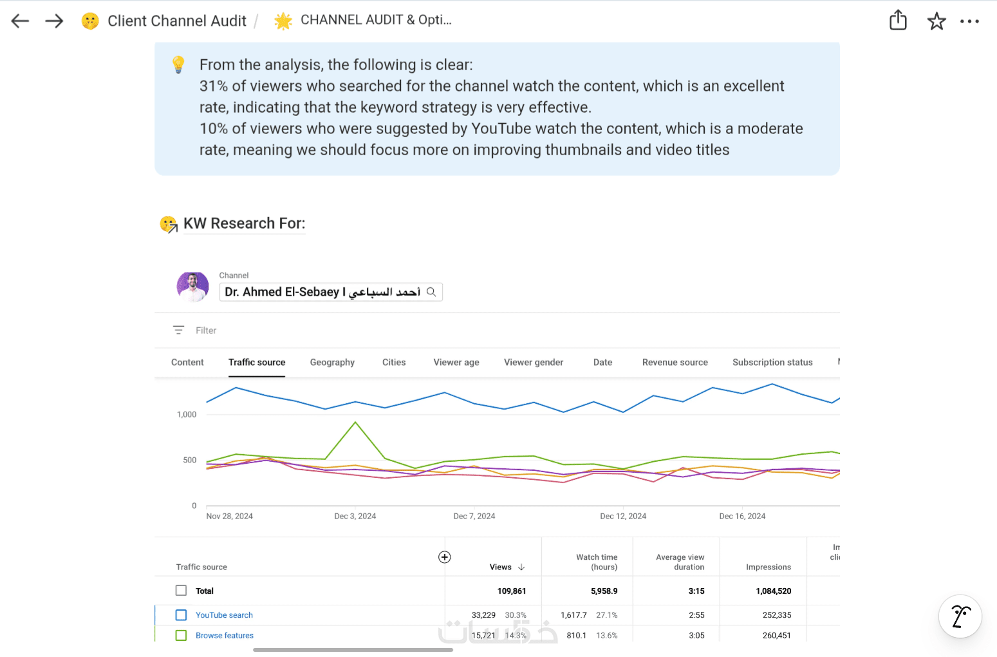This screenshot has height=657, width=997.
Task: Click the horizontal scrollbar at the bottom
Action: tap(353, 650)
